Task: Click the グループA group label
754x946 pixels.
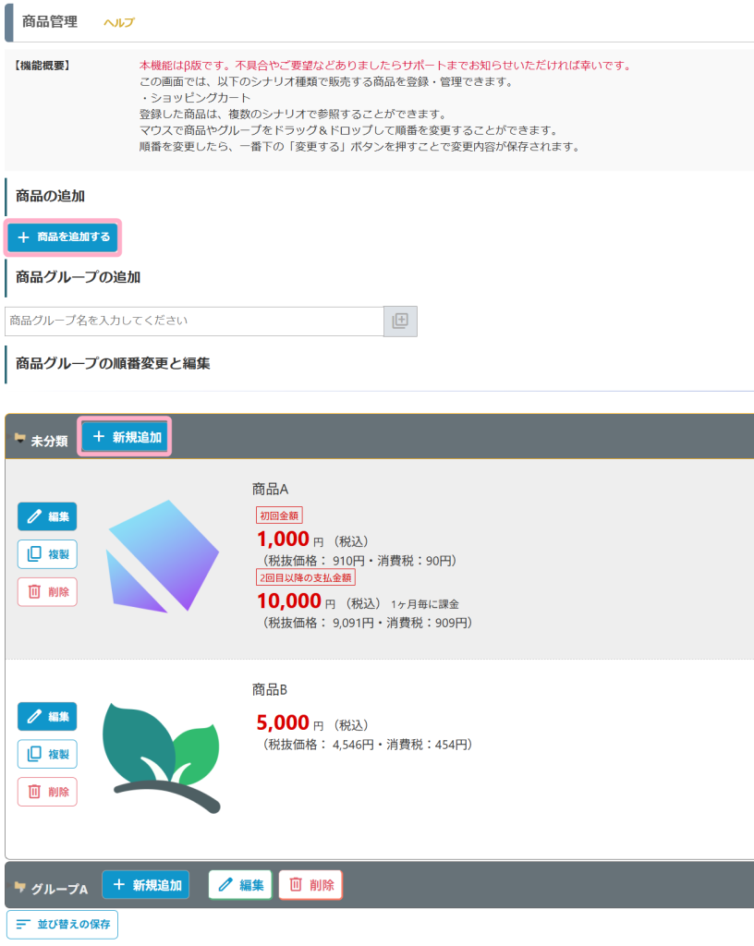Action: pyautogui.click(x=59, y=890)
